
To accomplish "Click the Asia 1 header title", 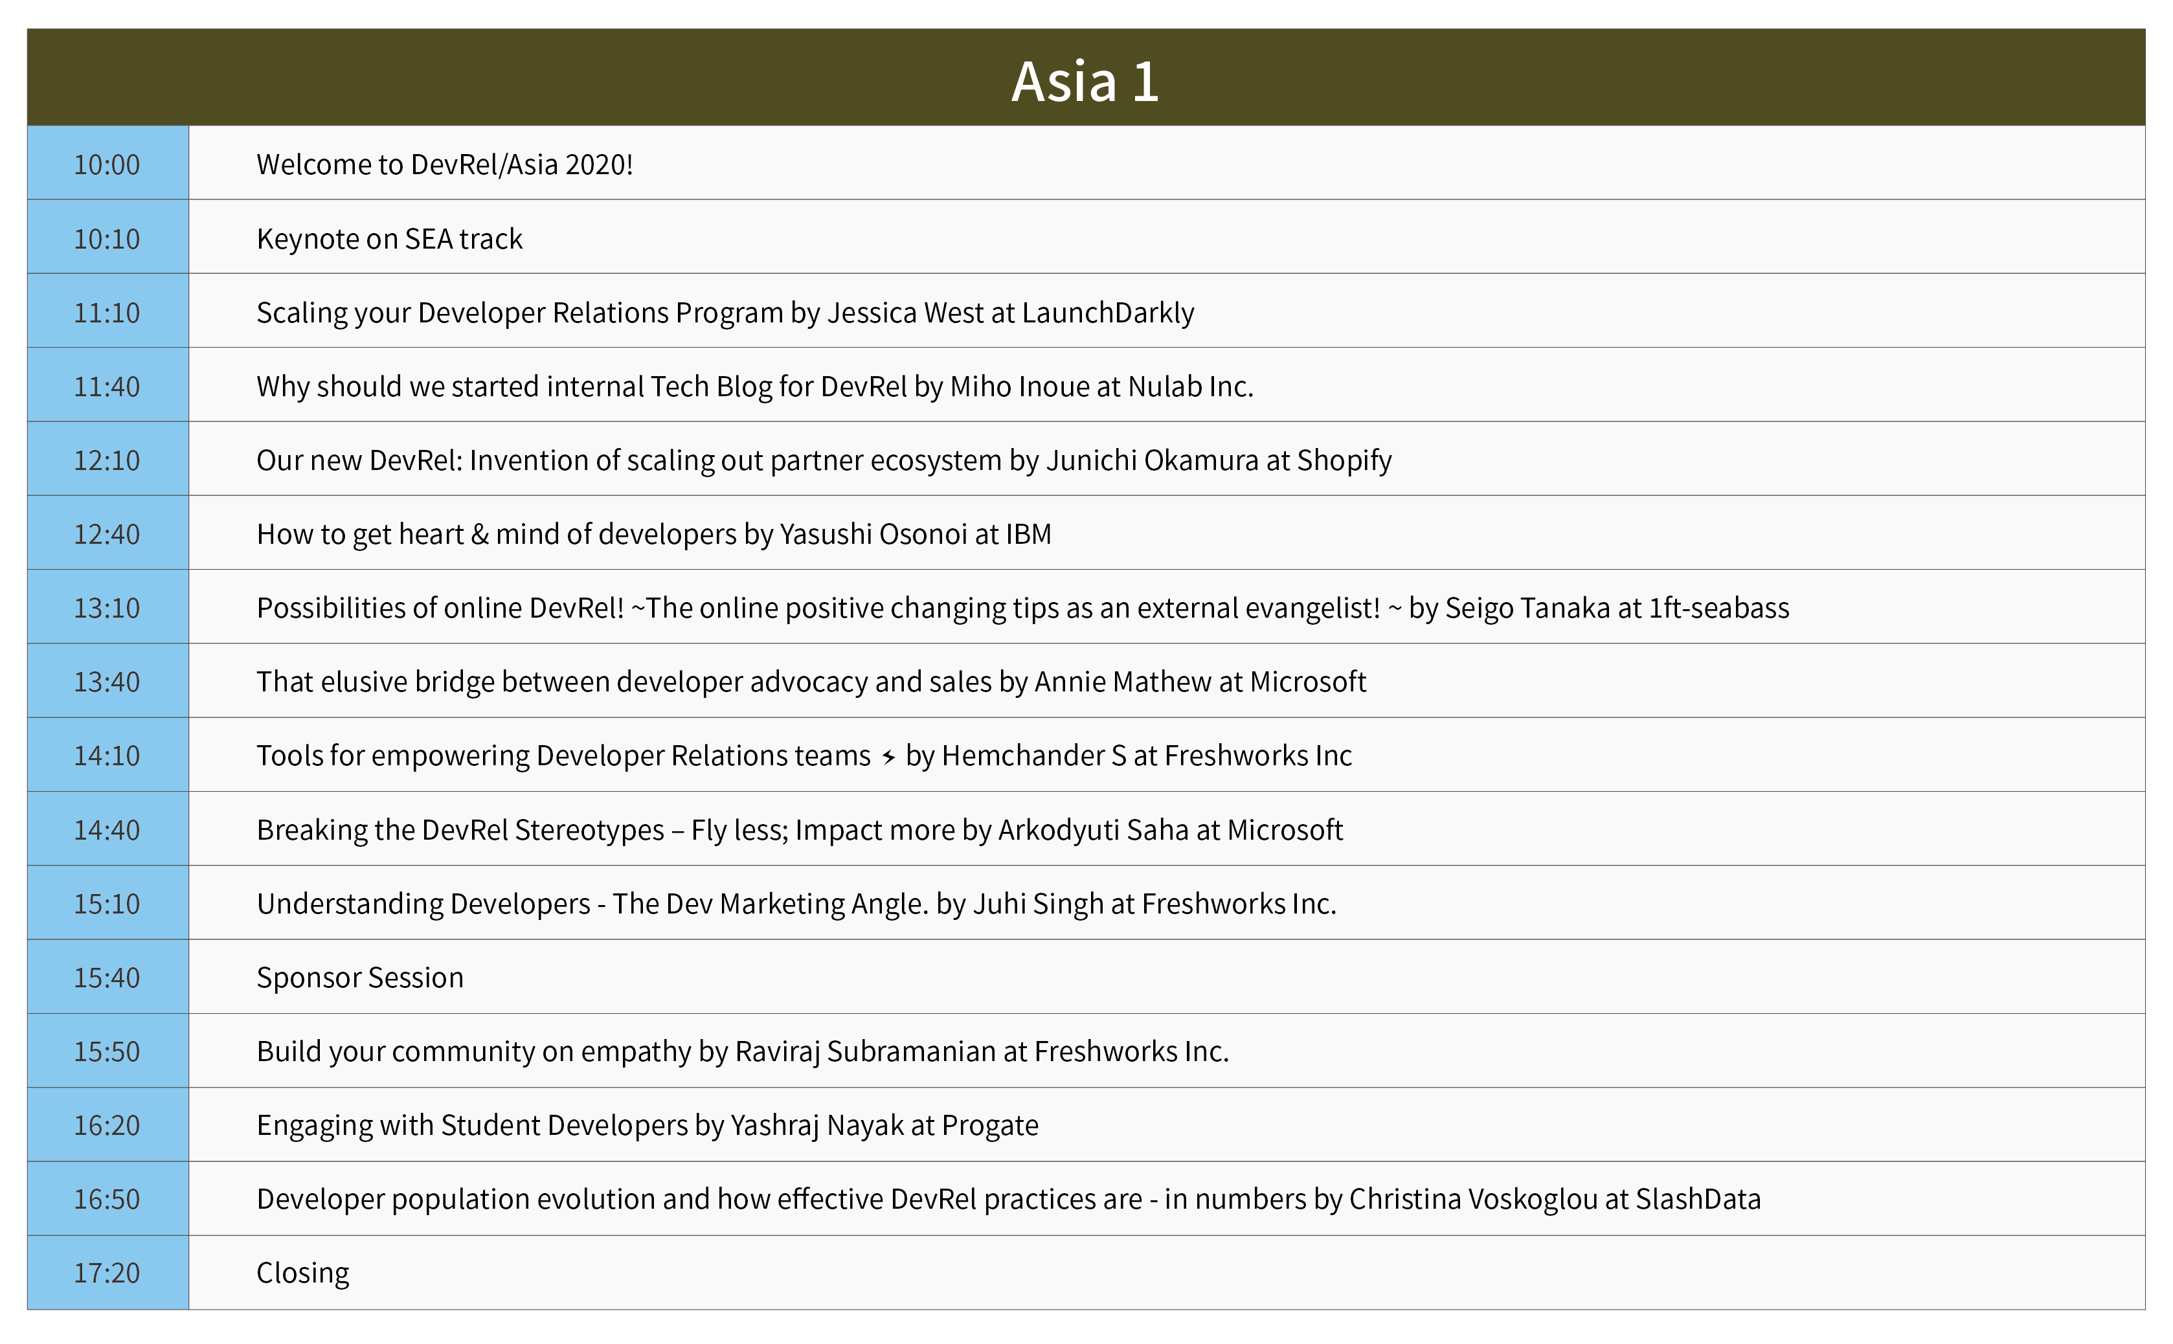I will tap(1085, 81).
